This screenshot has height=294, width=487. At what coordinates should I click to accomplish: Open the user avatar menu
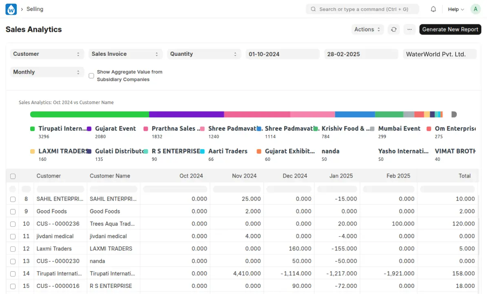tap(475, 9)
